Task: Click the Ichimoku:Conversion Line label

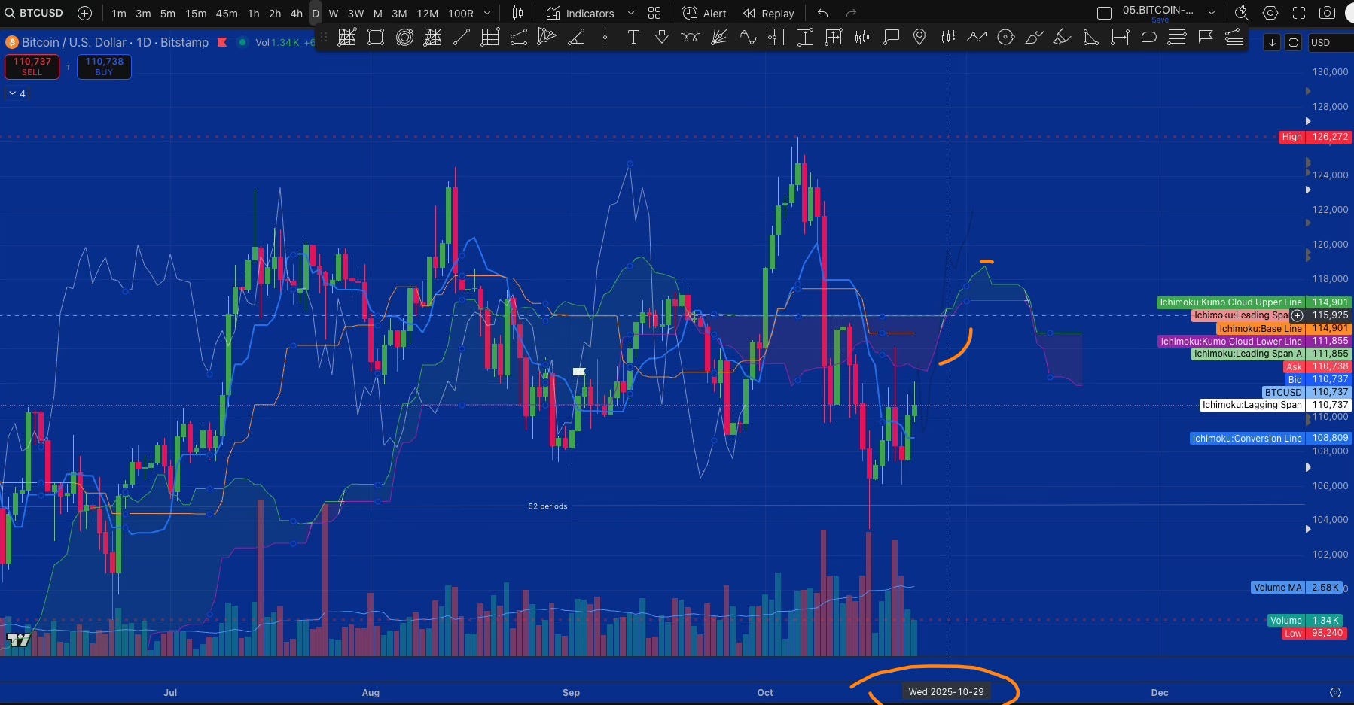Action: 1246,438
